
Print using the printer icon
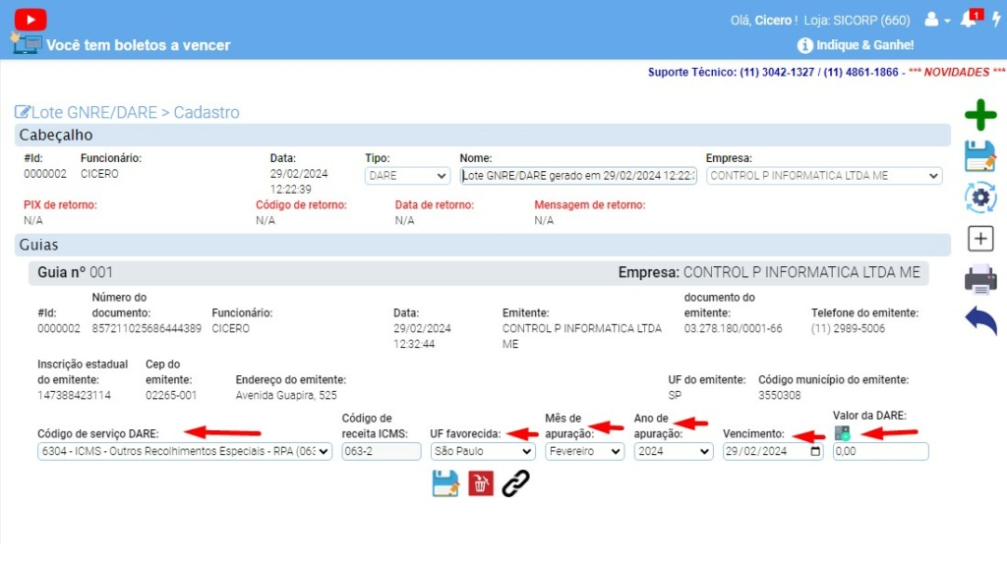[x=980, y=280]
